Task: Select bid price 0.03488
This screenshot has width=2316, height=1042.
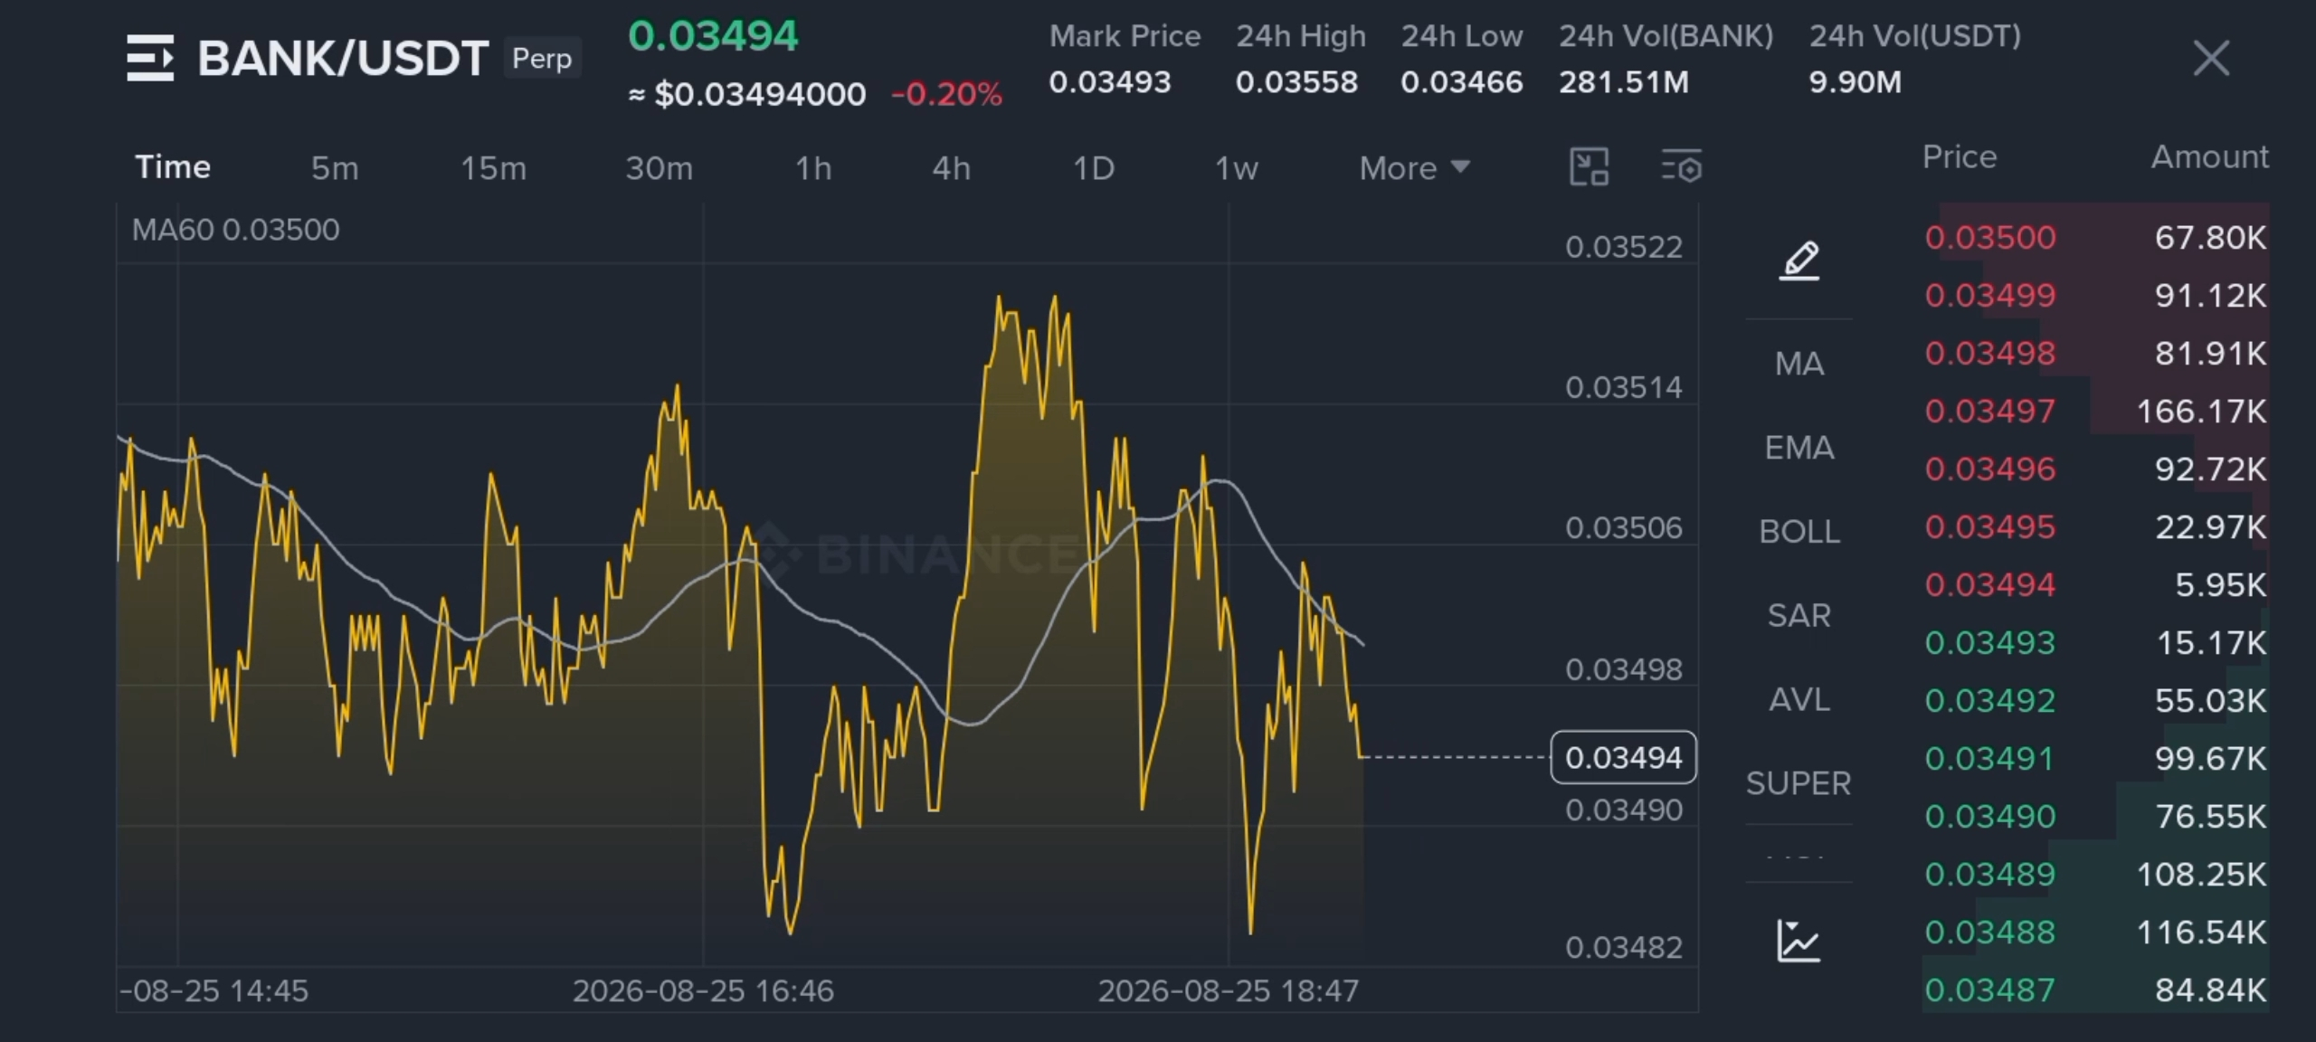Action: click(x=1990, y=933)
